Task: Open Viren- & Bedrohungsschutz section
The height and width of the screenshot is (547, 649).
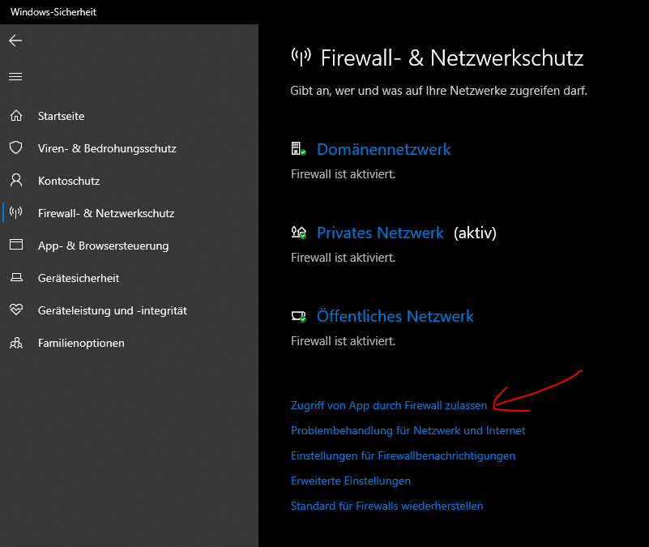Action: [107, 148]
